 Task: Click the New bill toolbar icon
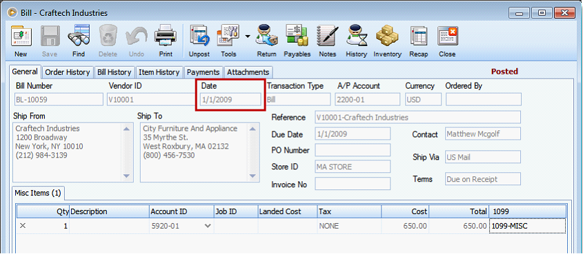tap(21, 37)
